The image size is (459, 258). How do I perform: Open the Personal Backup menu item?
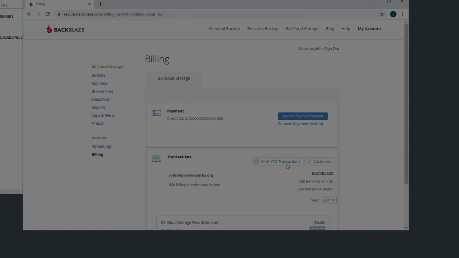pyautogui.click(x=224, y=29)
